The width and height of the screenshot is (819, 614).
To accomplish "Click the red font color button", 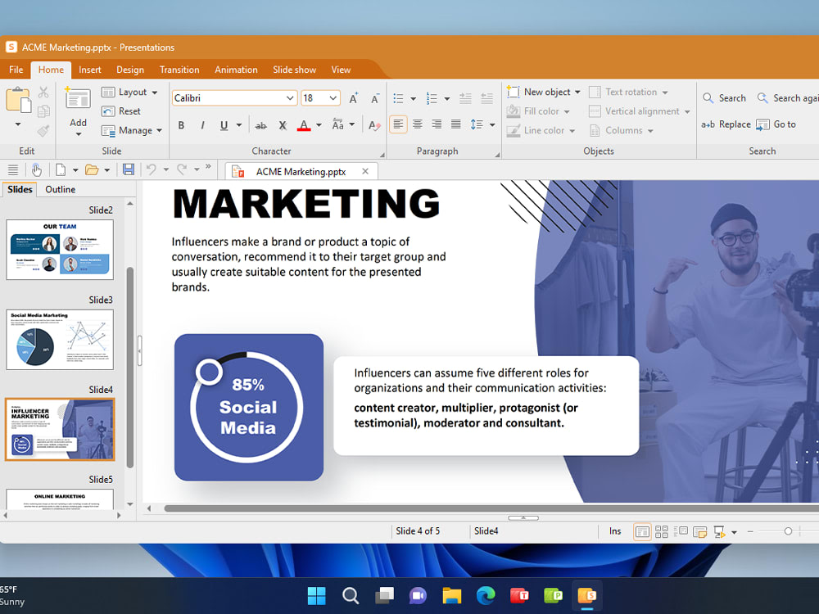I will pos(304,125).
